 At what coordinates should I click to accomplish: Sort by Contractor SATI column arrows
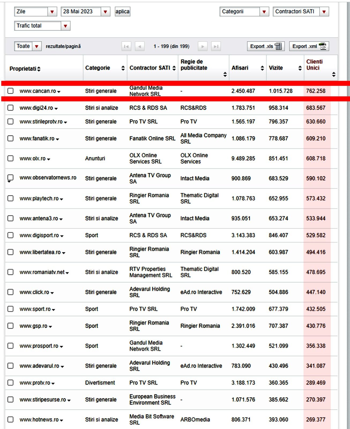pyautogui.click(x=174, y=68)
